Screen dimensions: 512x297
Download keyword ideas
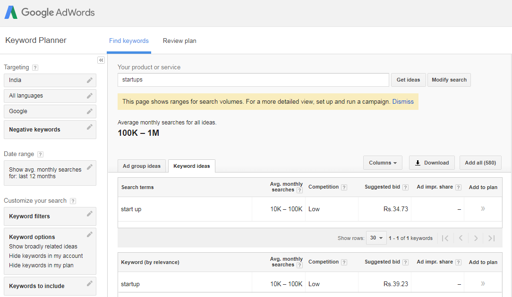(432, 163)
